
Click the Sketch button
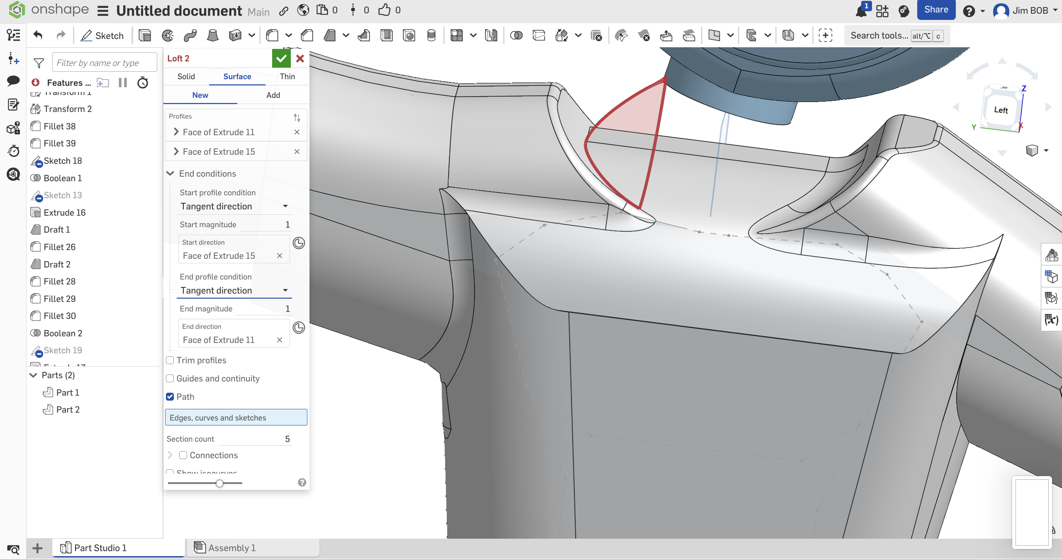coord(102,36)
